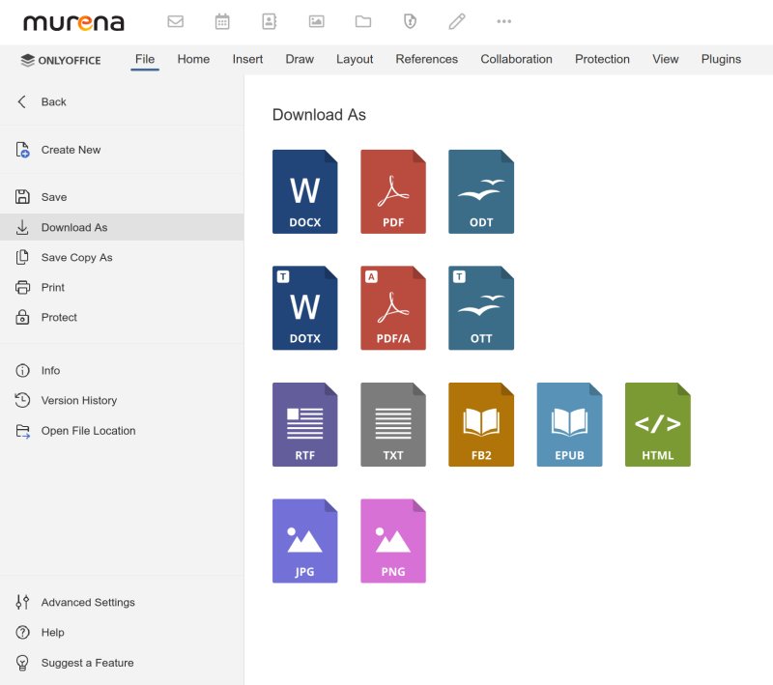The width and height of the screenshot is (773, 685).
Task: Pick the EPUB format icon
Action: [569, 424]
